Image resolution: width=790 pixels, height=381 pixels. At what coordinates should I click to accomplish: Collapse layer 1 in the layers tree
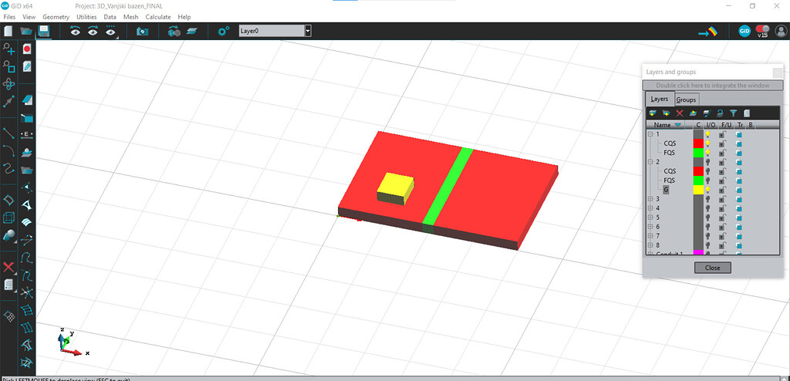point(650,134)
